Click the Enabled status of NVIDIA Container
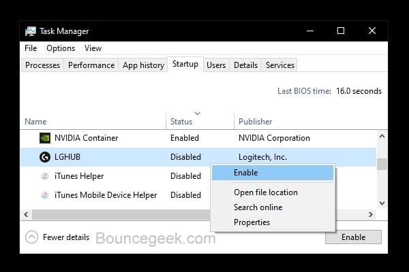This screenshot has width=409, height=272. (x=185, y=138)
